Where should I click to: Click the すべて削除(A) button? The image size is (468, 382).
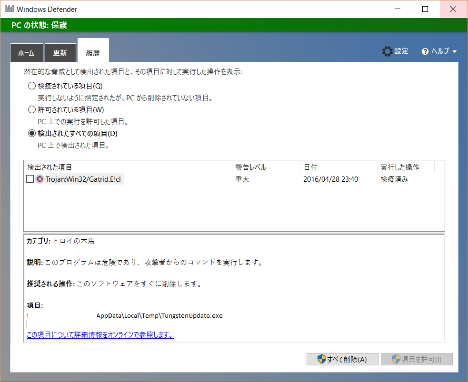pyautogui.click(x=342, y=359)
